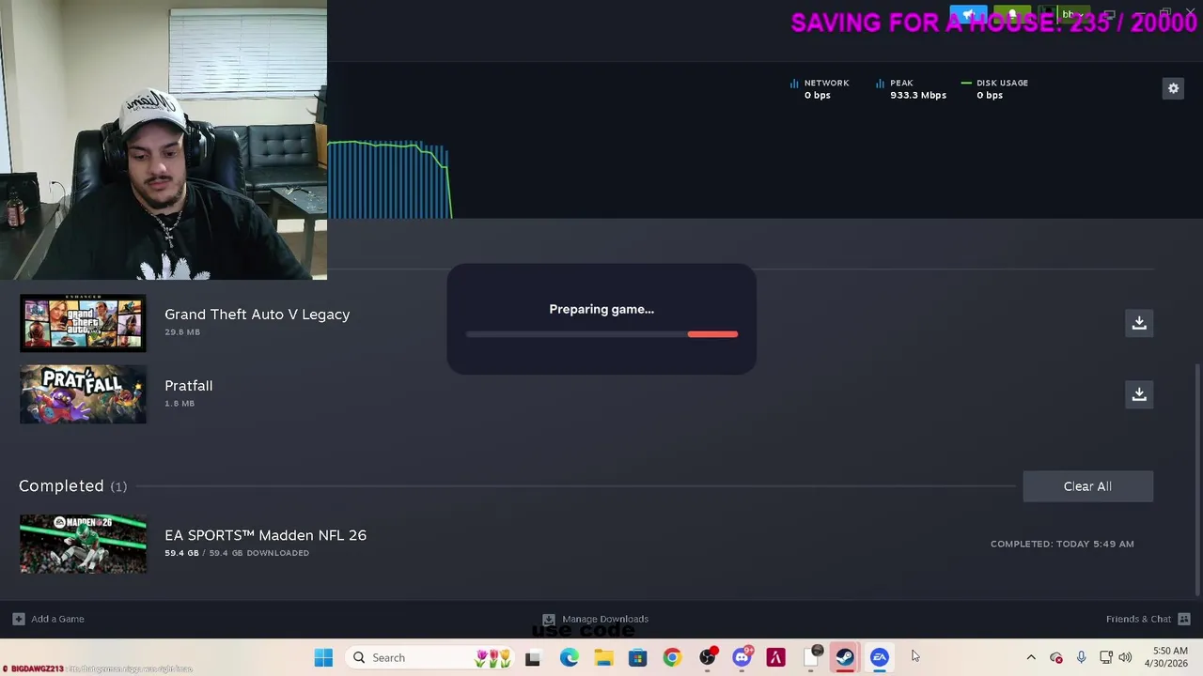
Task: Expand the hidden system tray icons chevron
Action: (x=1031, y=658)
